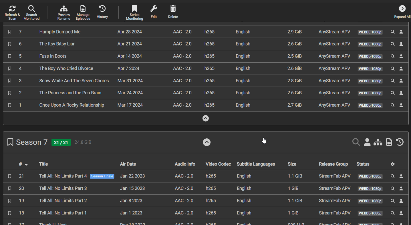This screenshot has width=411, height=225.
Task: Open table column options gear
Action: 393,164
